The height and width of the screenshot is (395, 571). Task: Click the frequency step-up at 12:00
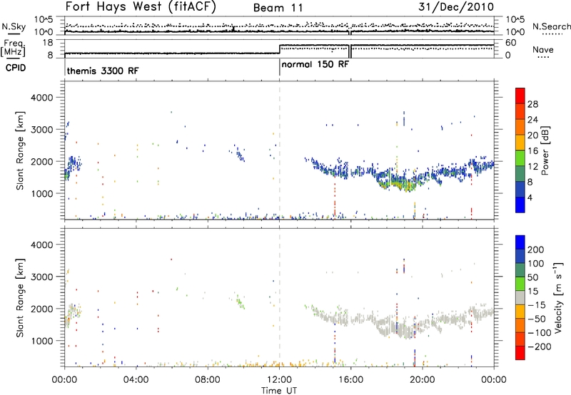click(x=279, y=49)
